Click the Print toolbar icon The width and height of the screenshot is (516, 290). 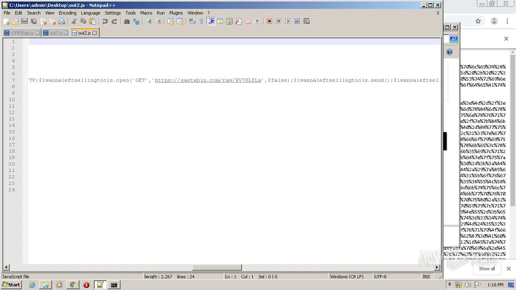[x=62, y=21]
